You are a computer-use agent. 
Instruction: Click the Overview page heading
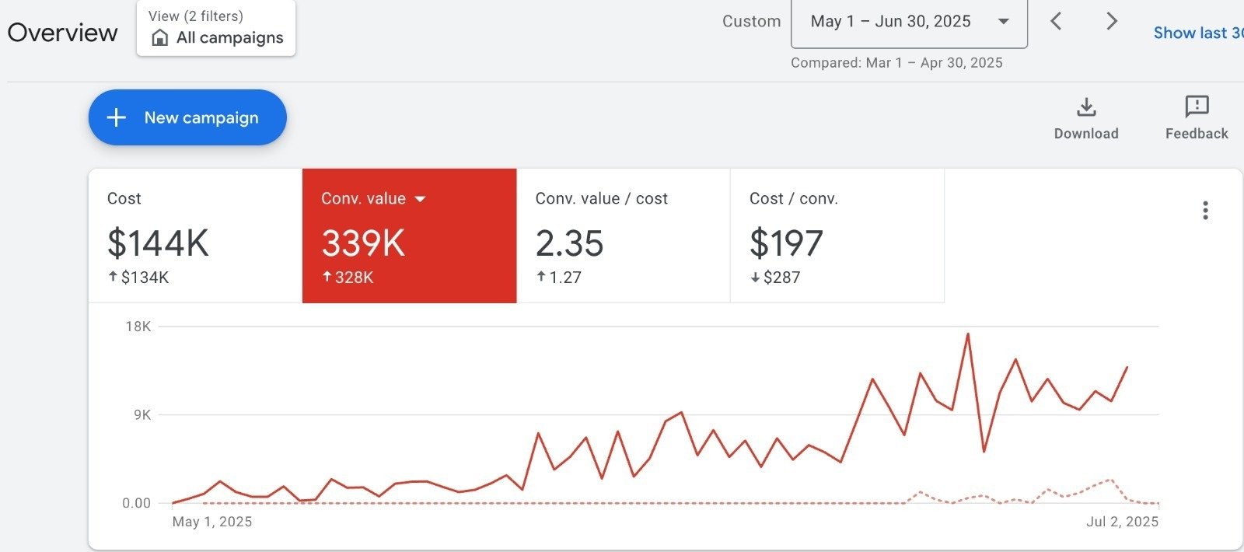coord(63,33)
